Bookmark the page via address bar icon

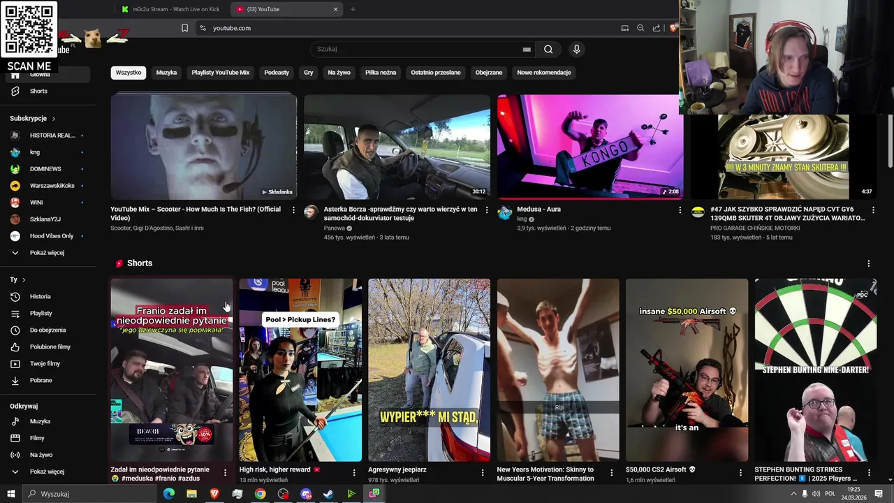coord(184,28)
